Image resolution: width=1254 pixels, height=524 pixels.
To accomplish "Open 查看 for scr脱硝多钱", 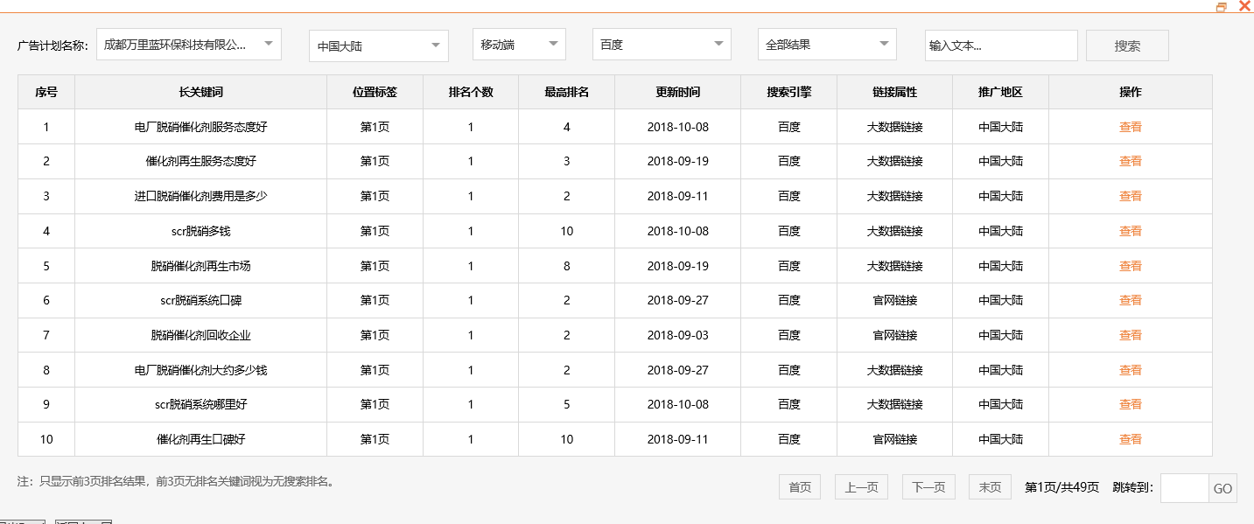I will (x=1130, y=231).
